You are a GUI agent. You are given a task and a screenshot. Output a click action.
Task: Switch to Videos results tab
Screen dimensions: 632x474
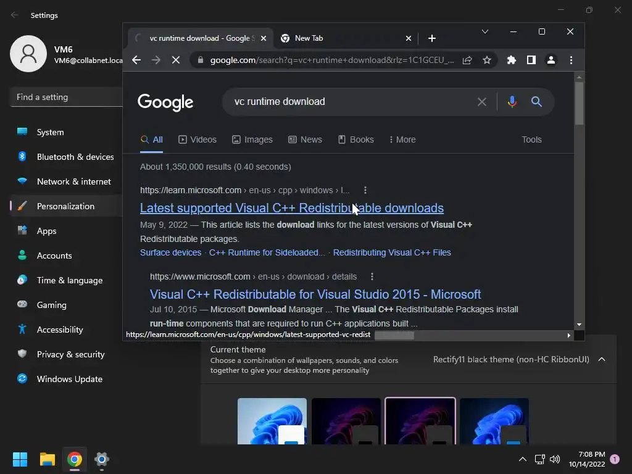coord(197,139)
